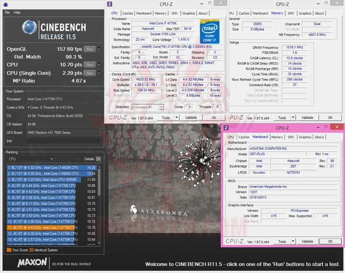The image size is (345, 273).
Task: Select highlighted ranking row 11 at 4.43 GHz
Action: point(52,227)
